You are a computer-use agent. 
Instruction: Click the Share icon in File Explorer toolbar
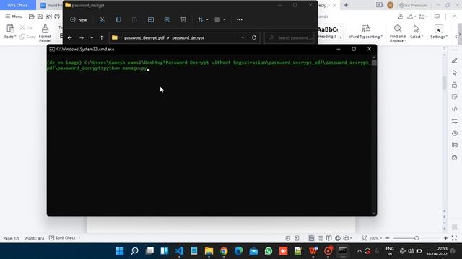167,19
